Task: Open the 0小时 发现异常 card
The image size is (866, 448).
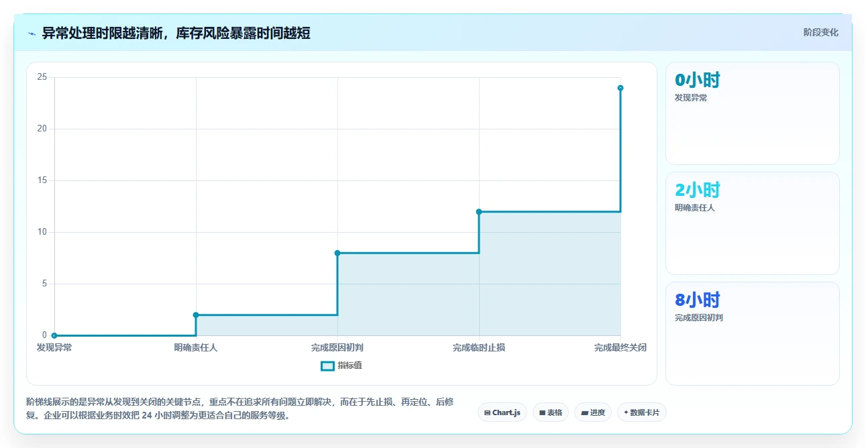Action: (x=752, y=113)
